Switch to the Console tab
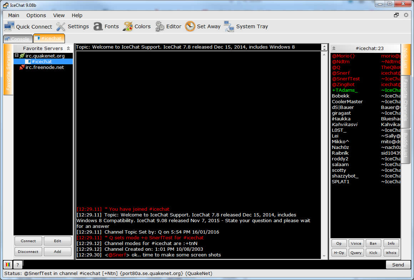The height and width of the screenshot is (280, 414). tap(18, 39)
